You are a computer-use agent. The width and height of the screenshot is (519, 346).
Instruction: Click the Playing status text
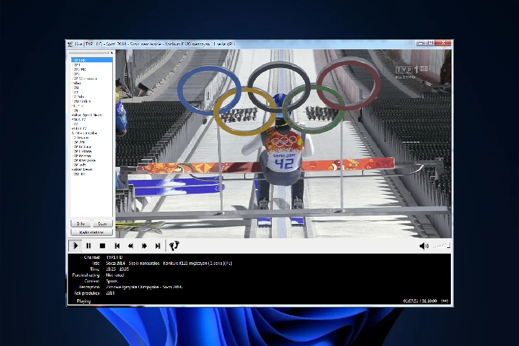[84, 301]
